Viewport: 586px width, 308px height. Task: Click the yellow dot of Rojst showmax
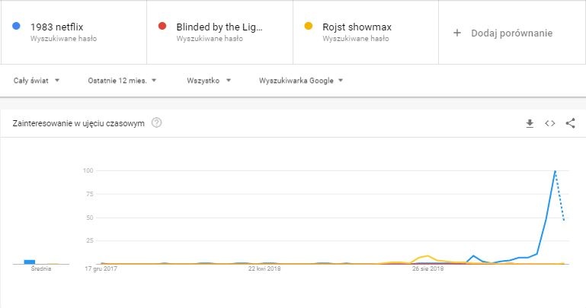309,26
